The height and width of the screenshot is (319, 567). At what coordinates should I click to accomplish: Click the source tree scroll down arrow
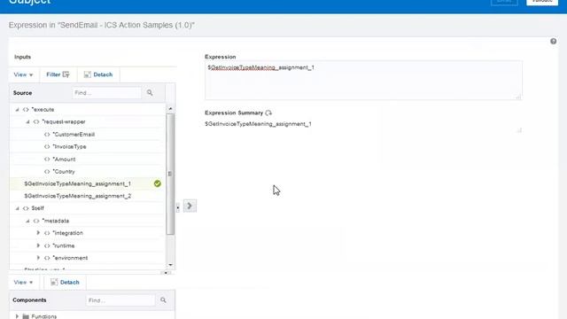pos(170,265)
